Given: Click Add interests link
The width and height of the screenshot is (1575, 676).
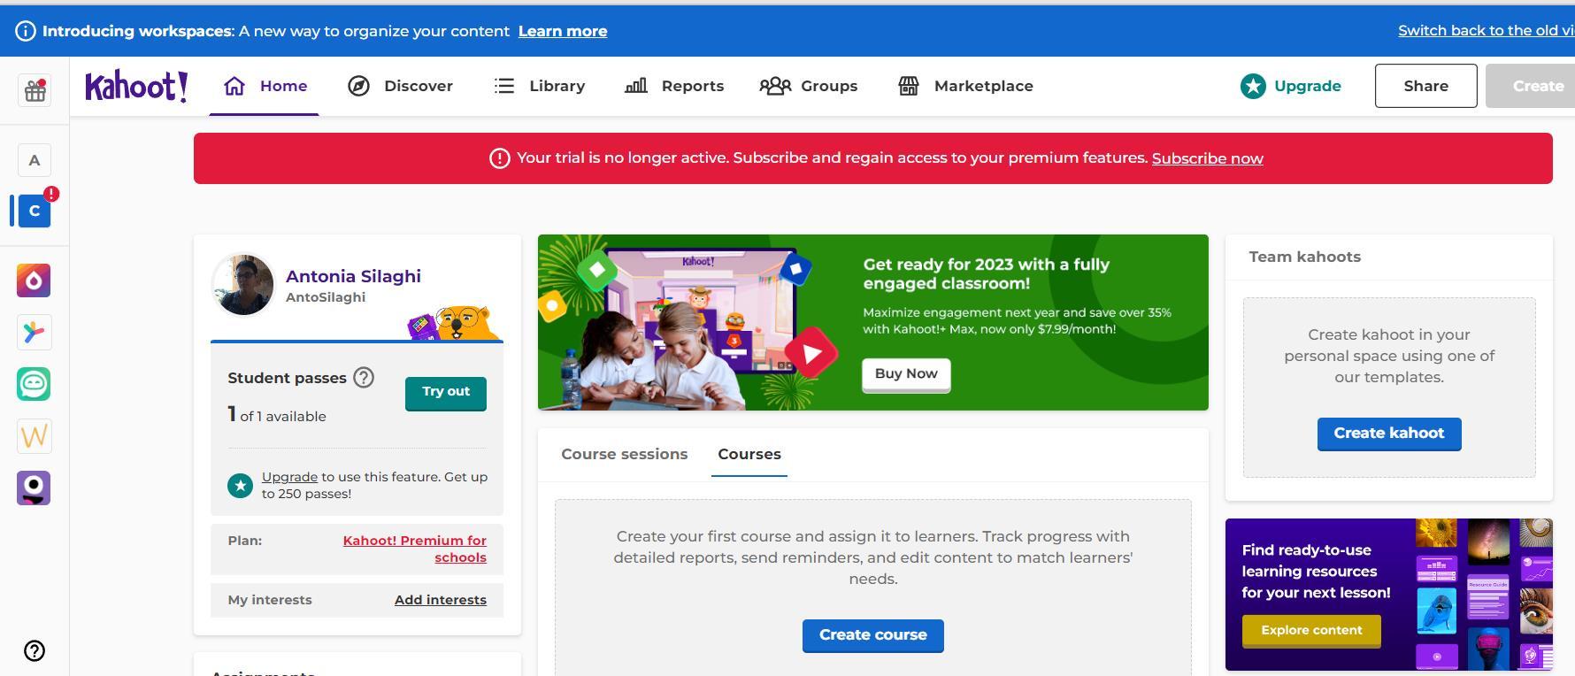Looking at the screenshot, I should [x=441, y=600].
